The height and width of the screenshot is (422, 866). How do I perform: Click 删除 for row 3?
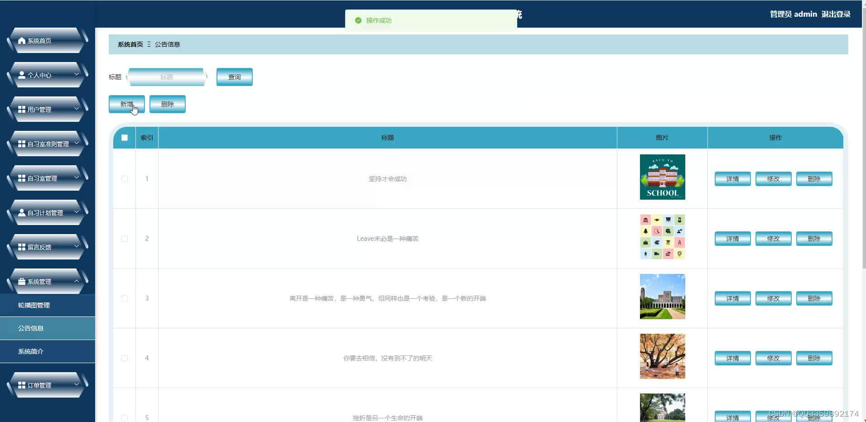click(x=814, y=298)
